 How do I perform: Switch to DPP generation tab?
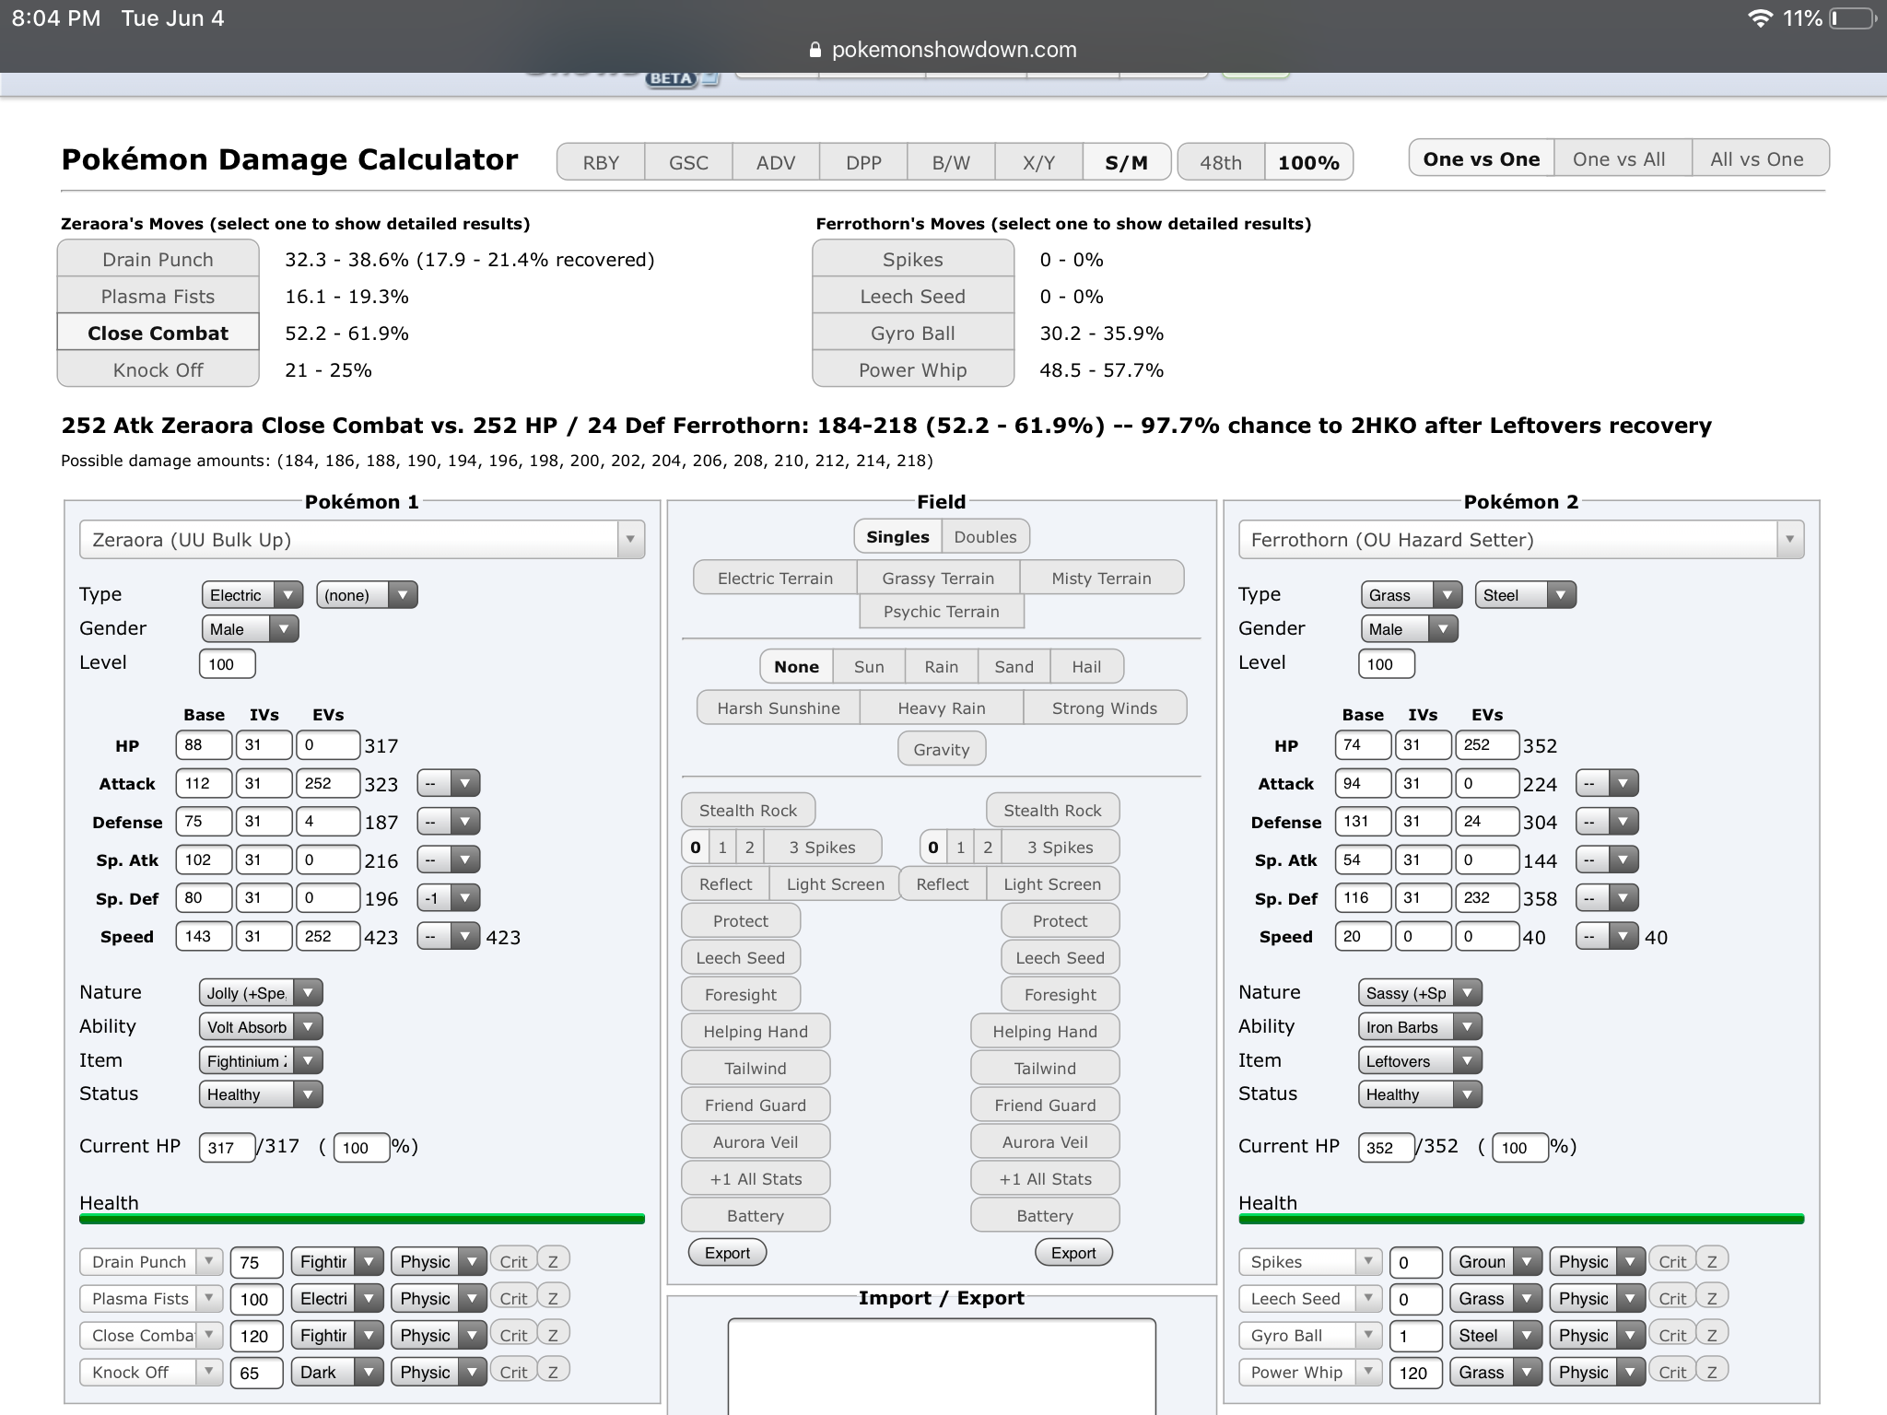(863, 162)
